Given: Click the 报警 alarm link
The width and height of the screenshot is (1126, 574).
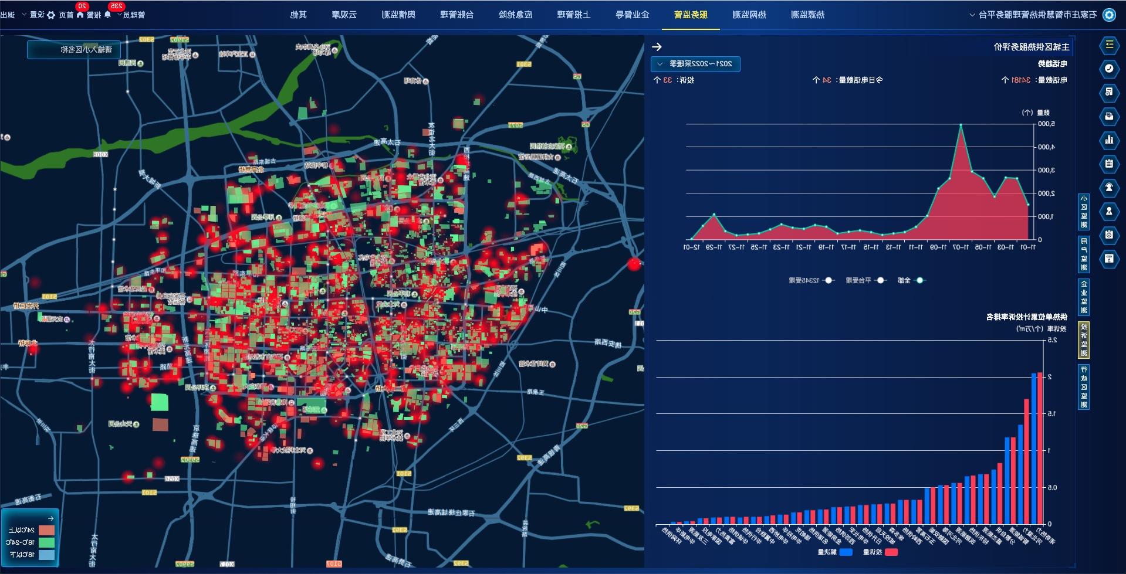Looking at the screenshot, I should [x=94, y=15].
